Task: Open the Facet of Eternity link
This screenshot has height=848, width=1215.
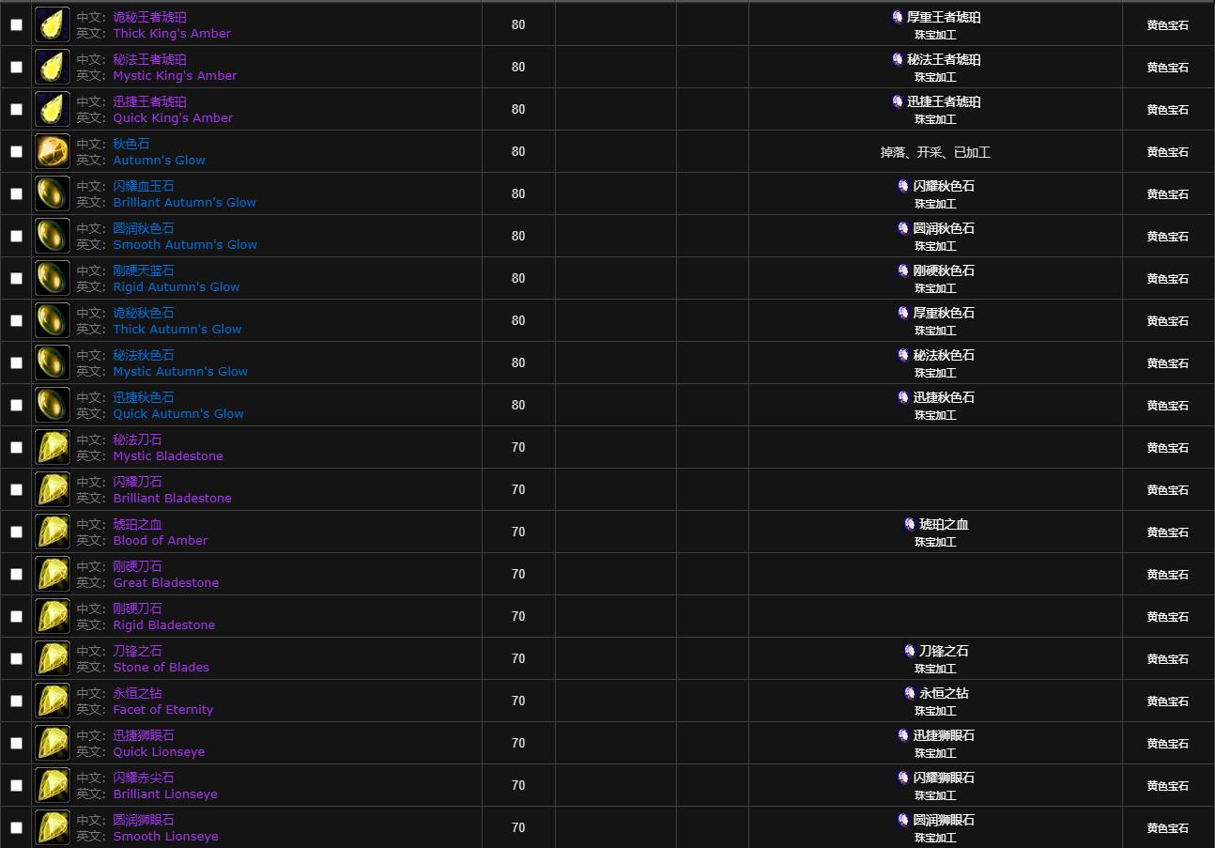Action: point(163,709)
